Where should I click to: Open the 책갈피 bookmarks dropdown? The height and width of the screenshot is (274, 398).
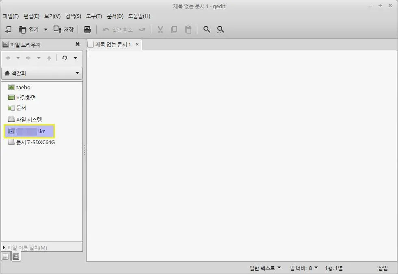(x=42, y=73)
